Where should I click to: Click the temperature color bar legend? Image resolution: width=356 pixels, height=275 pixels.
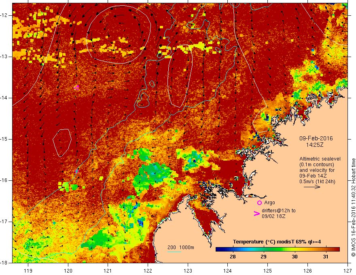pyautogui.click(x=278, y=250)
